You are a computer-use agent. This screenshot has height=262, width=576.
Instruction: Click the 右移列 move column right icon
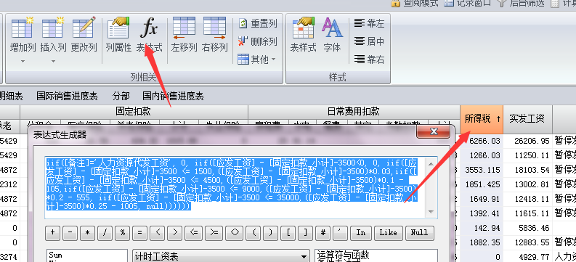point(214,35)
